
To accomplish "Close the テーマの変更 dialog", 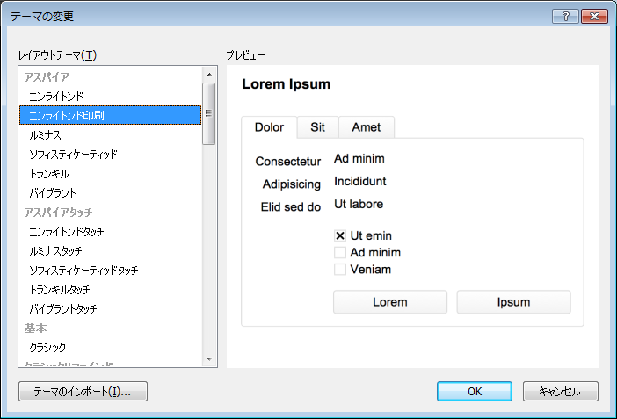I will [x=594, y=16].
